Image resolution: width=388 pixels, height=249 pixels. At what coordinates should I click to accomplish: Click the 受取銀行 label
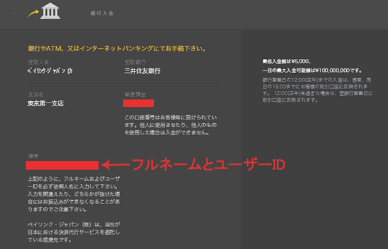point(135,62)
